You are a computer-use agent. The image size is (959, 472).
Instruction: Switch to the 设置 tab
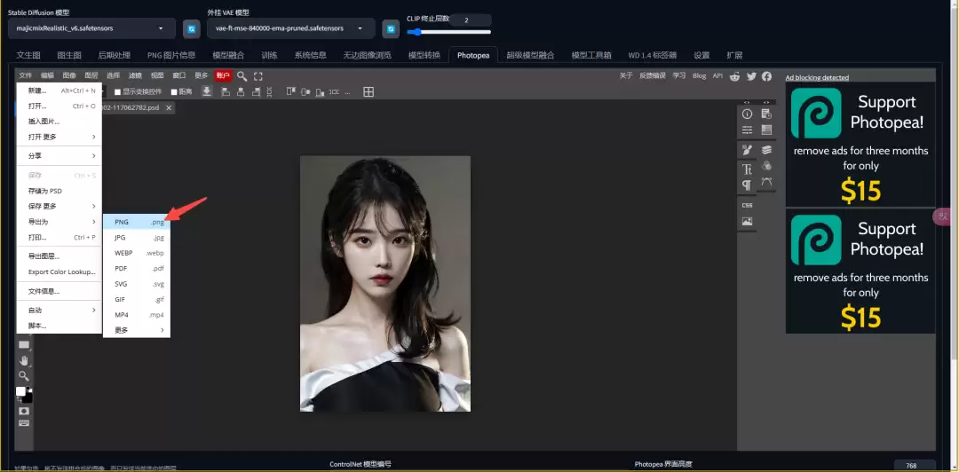(x=701, y=55)
